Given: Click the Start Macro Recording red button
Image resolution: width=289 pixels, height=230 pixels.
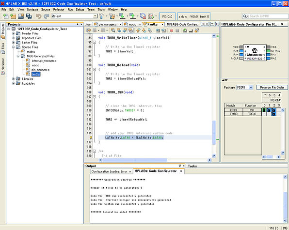Looking at the screenshot, I should [x=171, y=31].
